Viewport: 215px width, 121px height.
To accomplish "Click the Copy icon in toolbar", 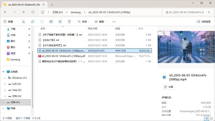I will click(33, 21).
